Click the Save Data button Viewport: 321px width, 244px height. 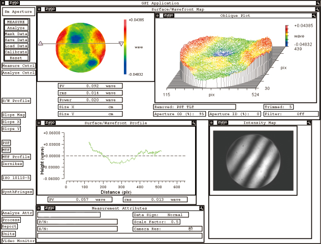[16, 40]
